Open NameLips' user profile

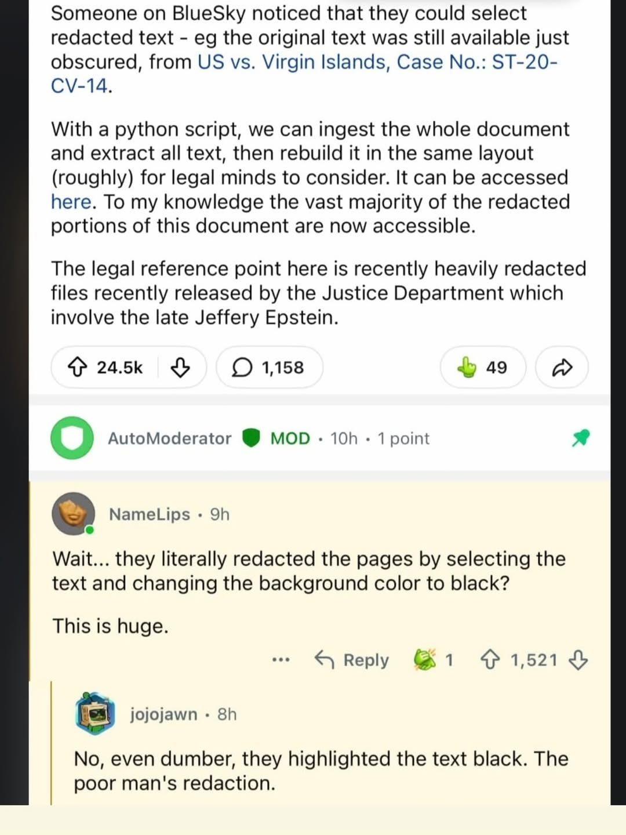pyautogui.click(x=149, y=514)
